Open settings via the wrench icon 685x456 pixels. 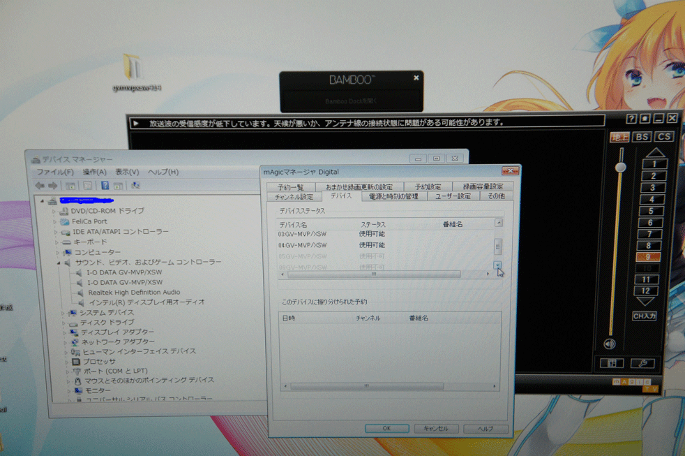pos(642,363)
